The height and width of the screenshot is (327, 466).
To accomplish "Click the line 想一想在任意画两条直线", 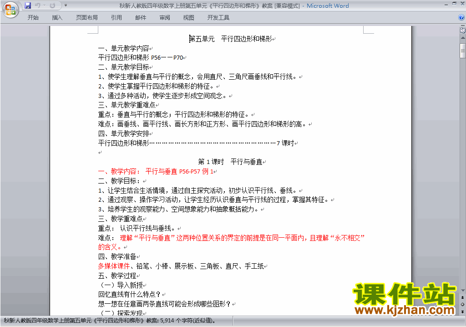I will 165,304.
